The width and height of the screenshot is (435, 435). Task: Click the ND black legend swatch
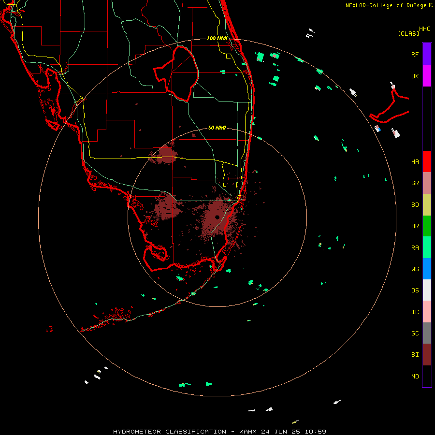click(427, 376)
